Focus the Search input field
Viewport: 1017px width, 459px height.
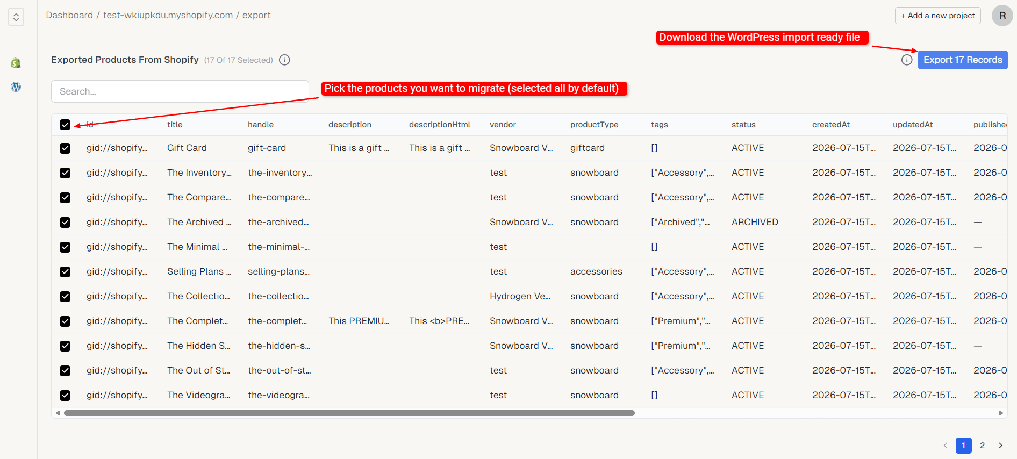[x=180, y=91]
